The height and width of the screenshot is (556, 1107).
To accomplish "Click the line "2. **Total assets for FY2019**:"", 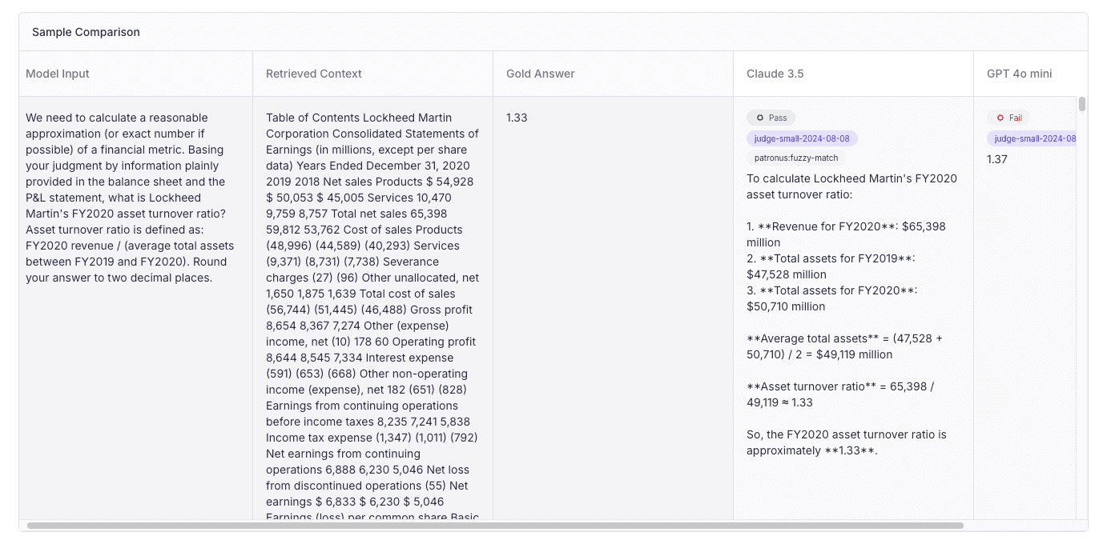I will click(831, 258).
